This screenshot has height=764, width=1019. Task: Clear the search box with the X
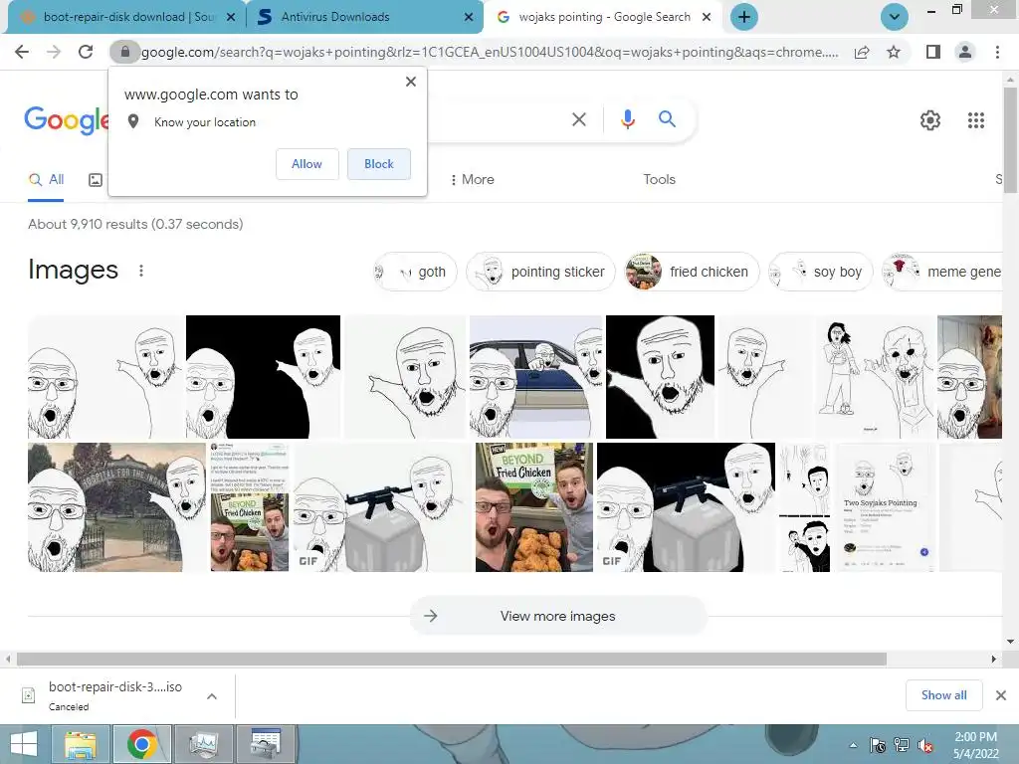578,119
